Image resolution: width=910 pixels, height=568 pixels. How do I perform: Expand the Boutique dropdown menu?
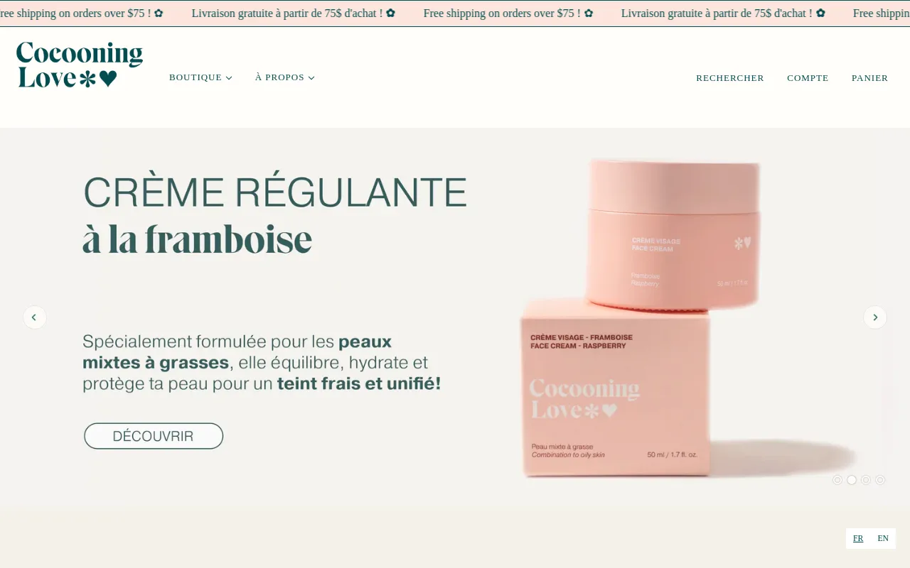pos(200,77)
